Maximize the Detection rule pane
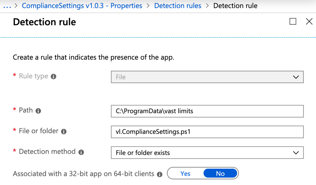The height and width of the screenshot is (185, 316). coord(293,22)
